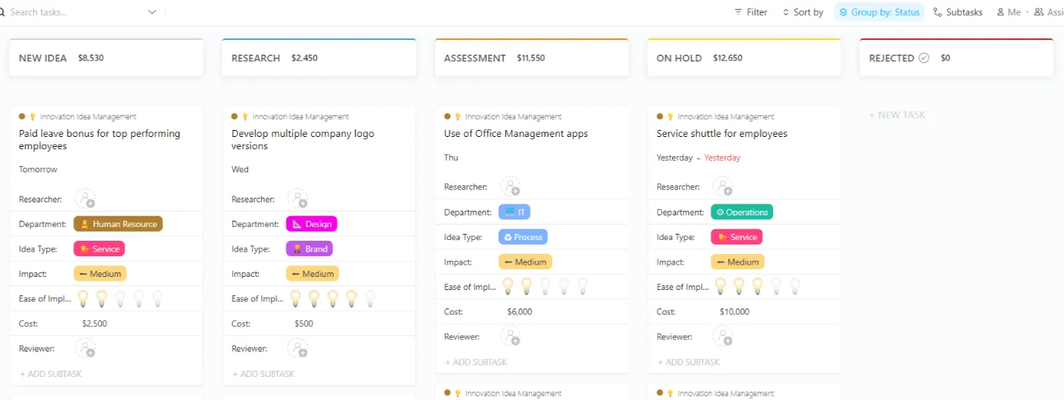
Task: Click fifth lightbulb rating on Paid leave bonus card
Action: coord(158,298)
